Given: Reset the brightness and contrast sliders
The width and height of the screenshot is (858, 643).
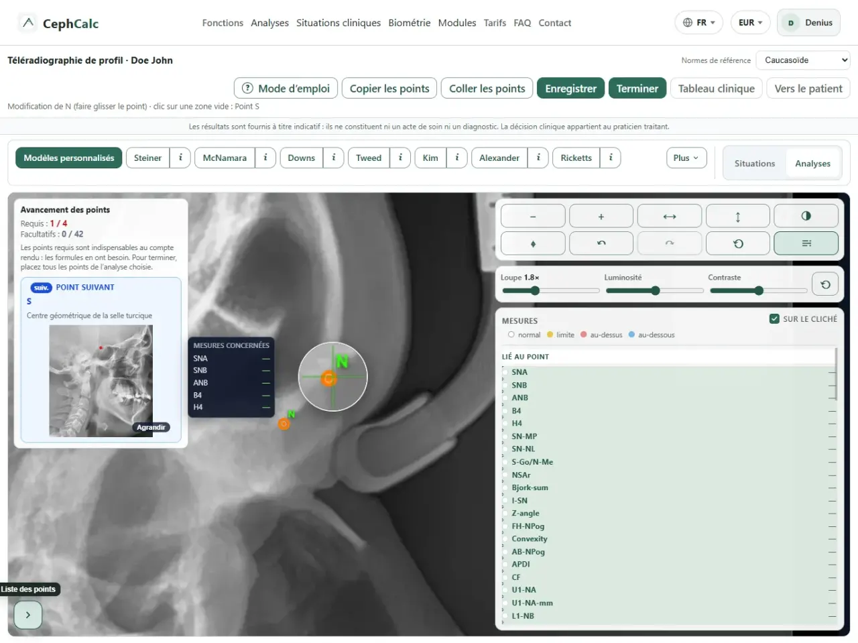Looking at the screenshot, I should [825, 284].
